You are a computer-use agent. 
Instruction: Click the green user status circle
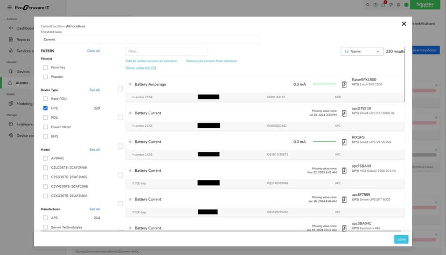[406, 5]
